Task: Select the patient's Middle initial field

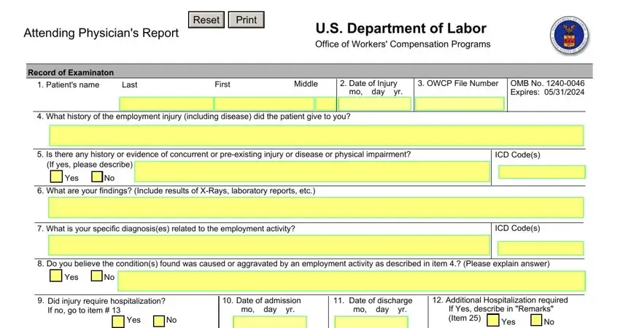Action: click(326, 104)
